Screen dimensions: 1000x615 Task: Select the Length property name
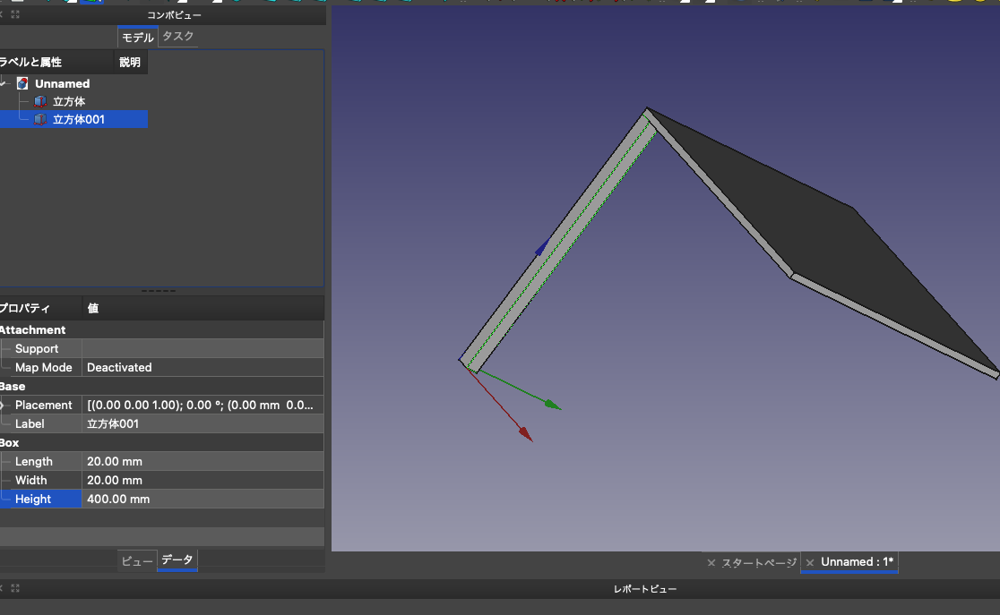(x=34, y=461)
